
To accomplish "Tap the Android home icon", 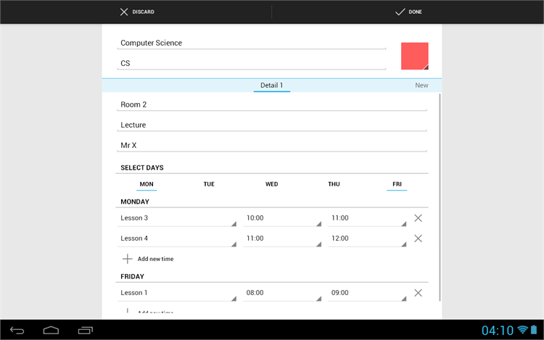I will [51, 331].
